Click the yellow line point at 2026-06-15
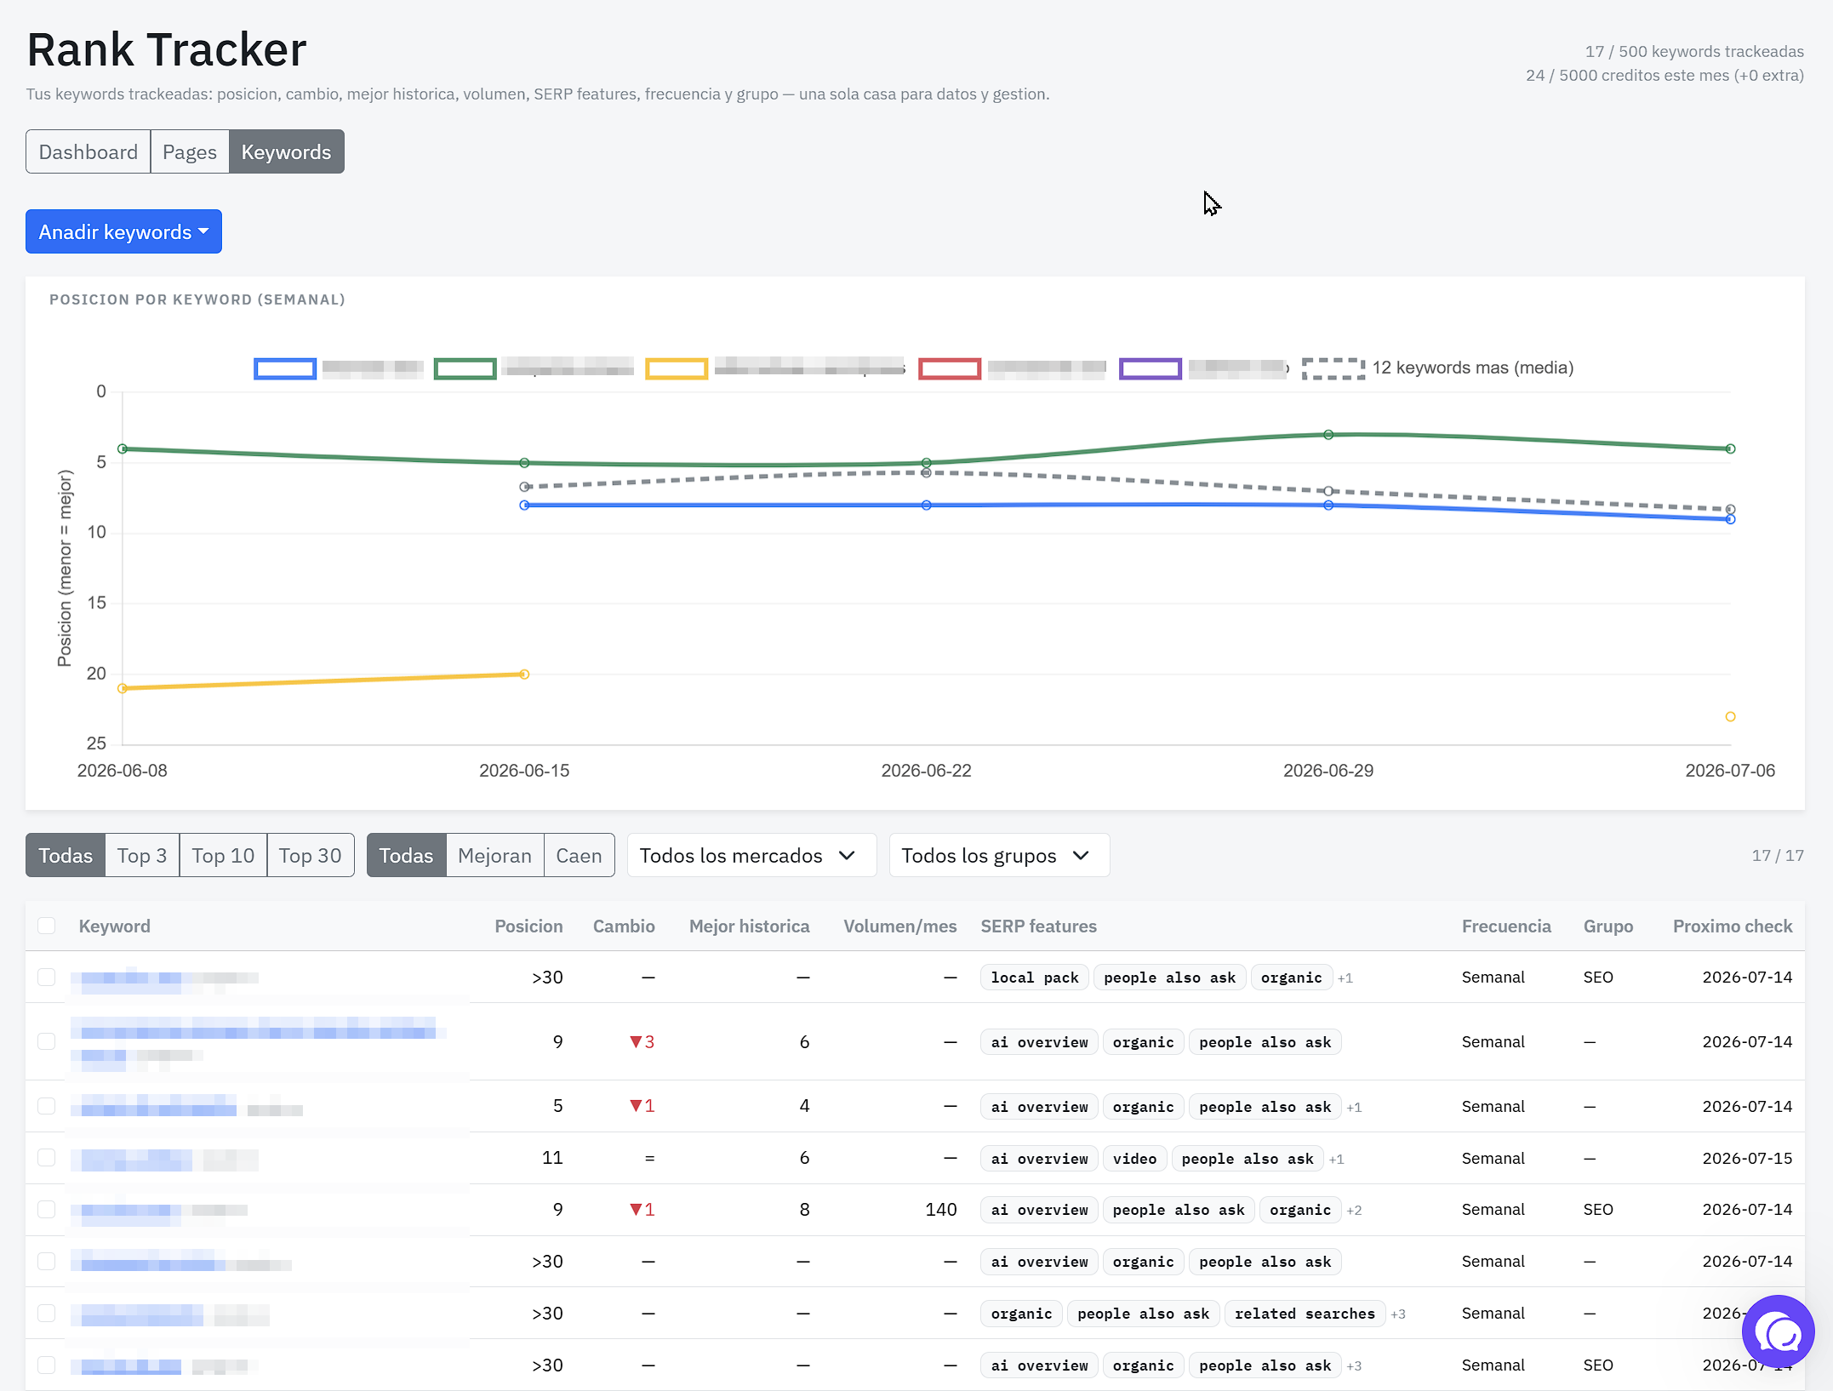The height and width of the screenshot is (1391, 1833). [524, 674]
